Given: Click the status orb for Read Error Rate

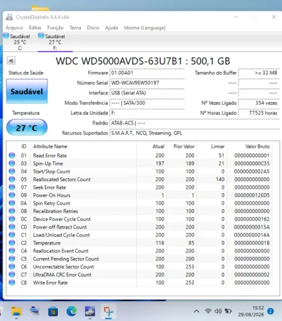Looking at the screenshot, I should [x=12, y=155].
